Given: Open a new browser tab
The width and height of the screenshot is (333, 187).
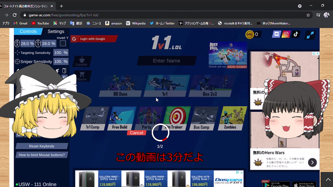Looking at the screenshot, I should [61, 6].
